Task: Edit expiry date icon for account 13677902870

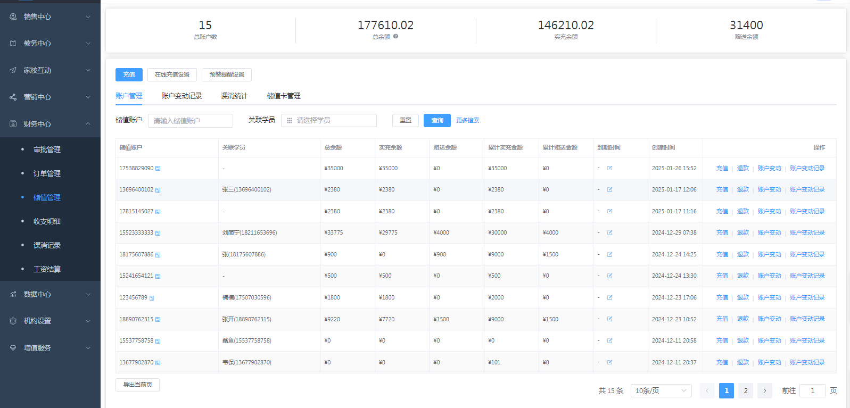Action: pos(610,362)
